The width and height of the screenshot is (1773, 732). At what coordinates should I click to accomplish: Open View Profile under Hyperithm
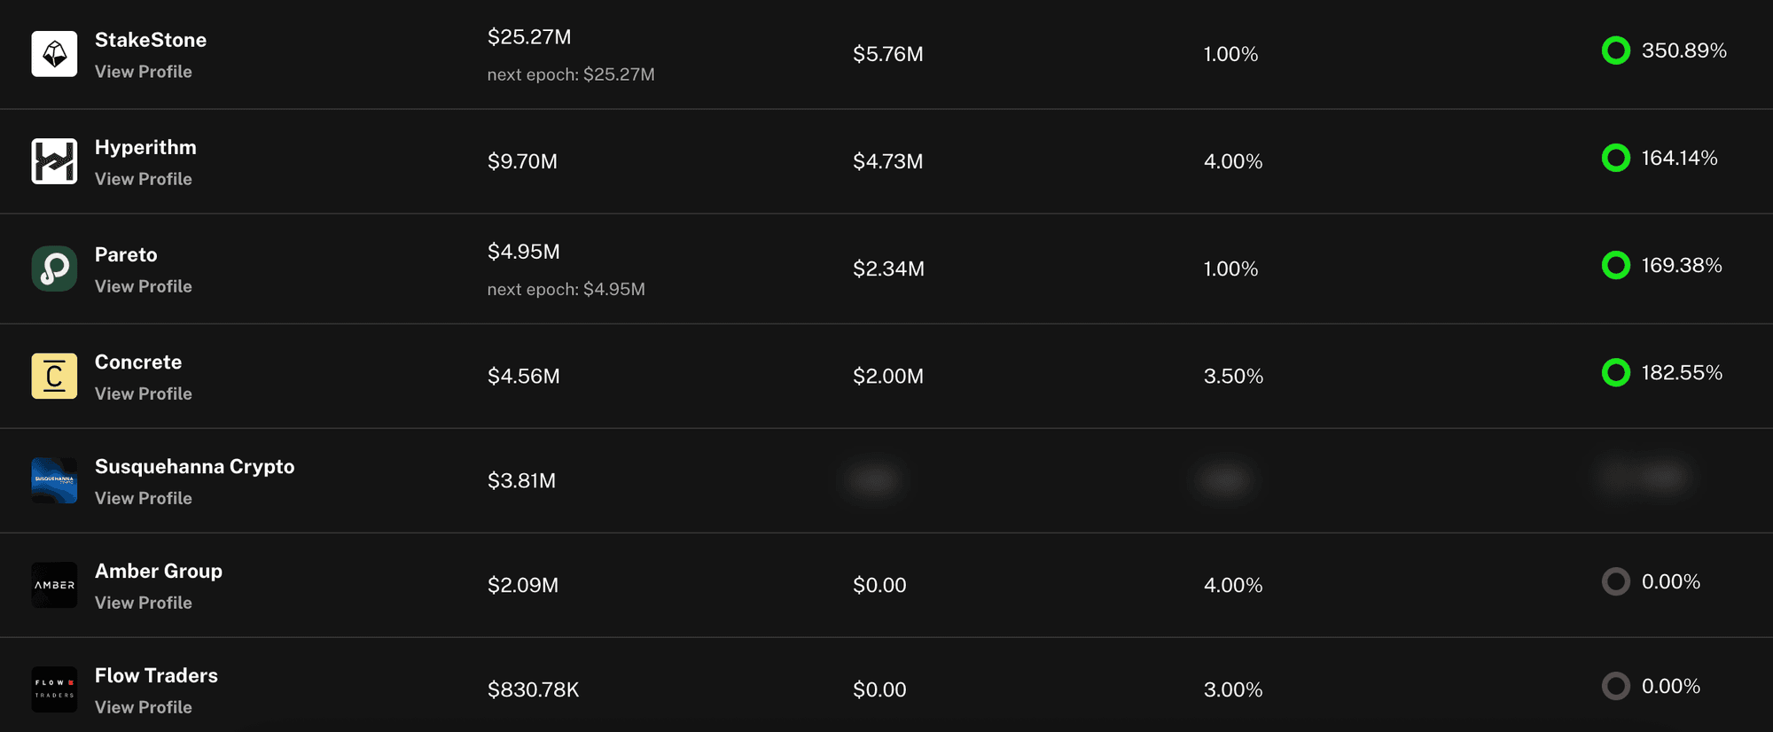click(x=144, y=179)
